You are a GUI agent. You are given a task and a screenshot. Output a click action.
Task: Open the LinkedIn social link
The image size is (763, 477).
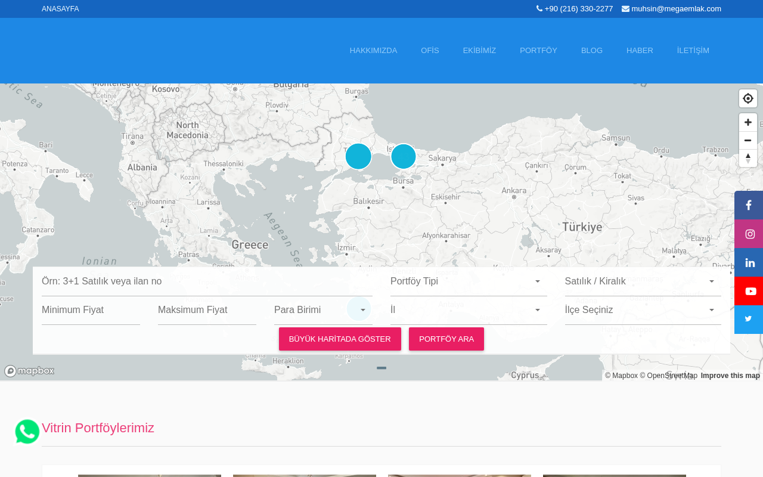pyautogui.click(x=749, y=262)
